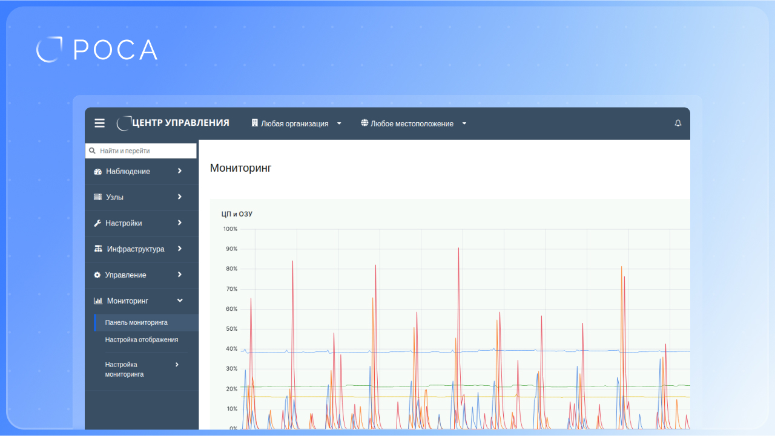Click the Узлы server icon
Screen dimensions: 775x436
[98, 197]
